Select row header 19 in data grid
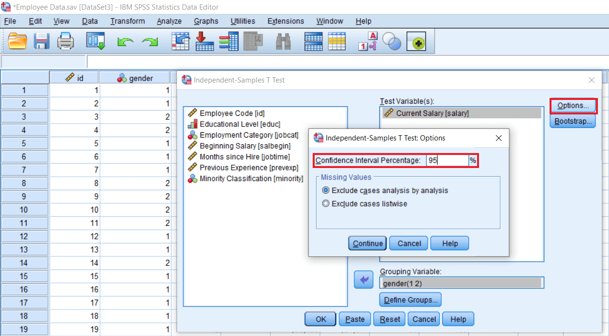The image size is (609, 336). pos(25,329)
